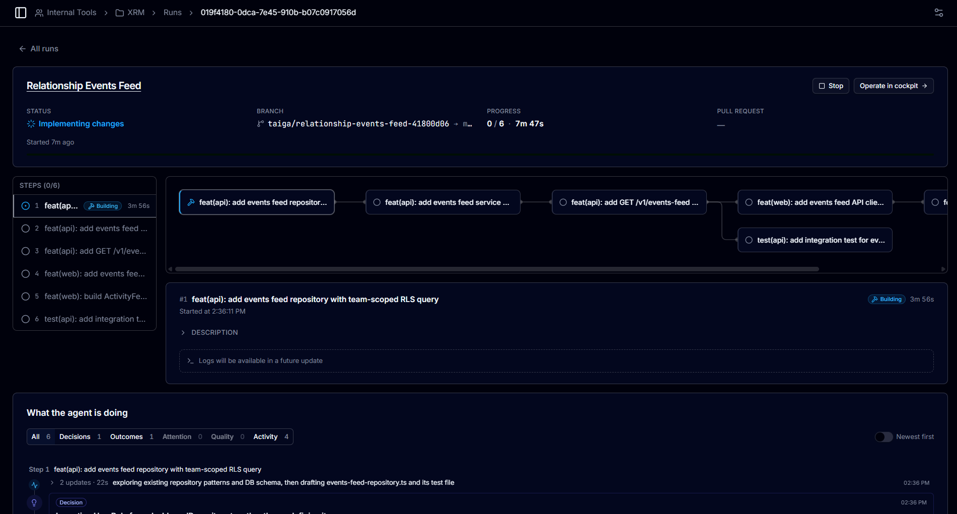
Task: Click the graph scrollbar right arrow
Action: click(943, 269)
